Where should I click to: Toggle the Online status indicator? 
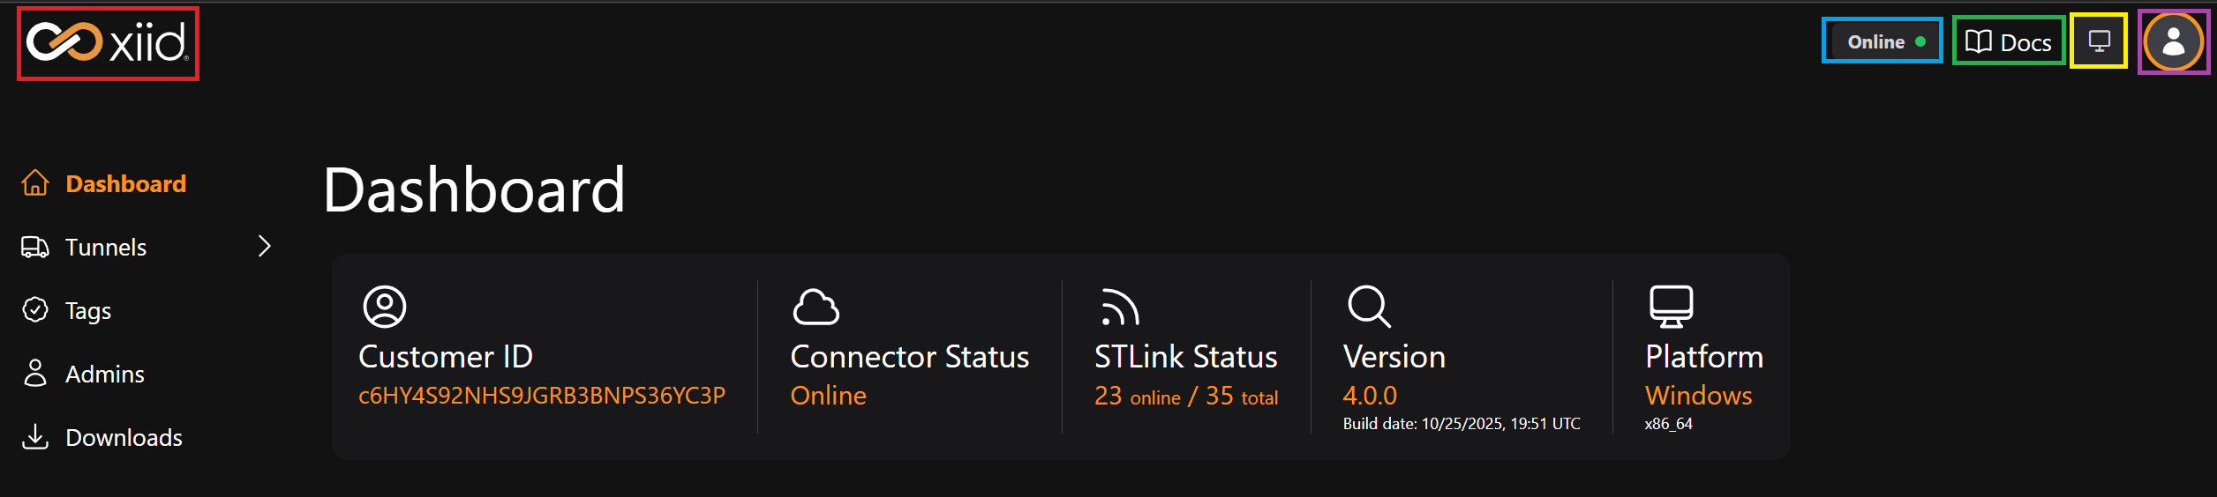pos(1883,41)
